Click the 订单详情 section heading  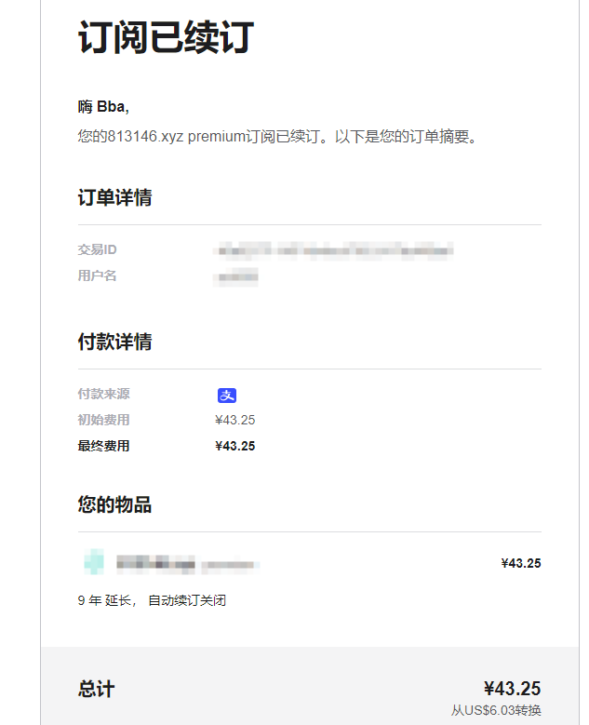(x=114, y=198)
